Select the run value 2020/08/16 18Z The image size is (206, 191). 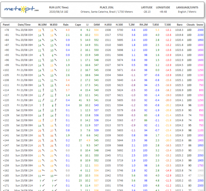click(x=59, y=12)
